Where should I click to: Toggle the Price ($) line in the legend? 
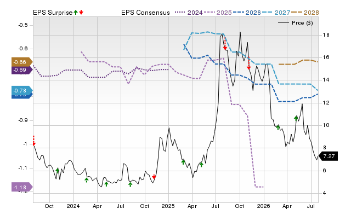pos(295,23)
